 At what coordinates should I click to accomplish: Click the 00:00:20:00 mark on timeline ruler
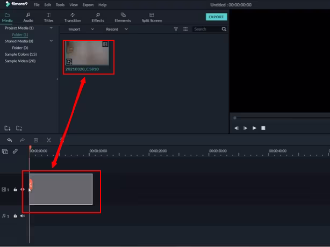(158, 151)
